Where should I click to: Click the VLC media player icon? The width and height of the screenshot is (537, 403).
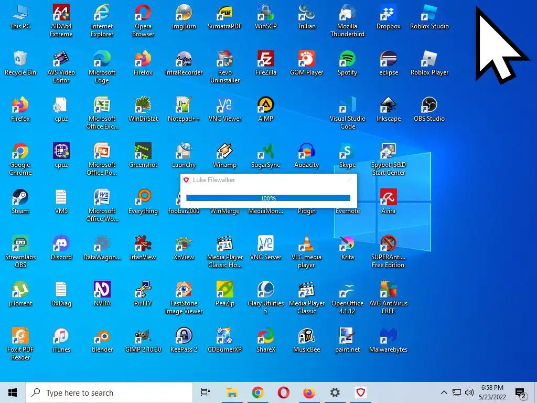(x=306, y=252)
